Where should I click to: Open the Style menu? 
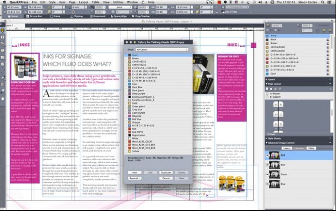click(52, 2)
